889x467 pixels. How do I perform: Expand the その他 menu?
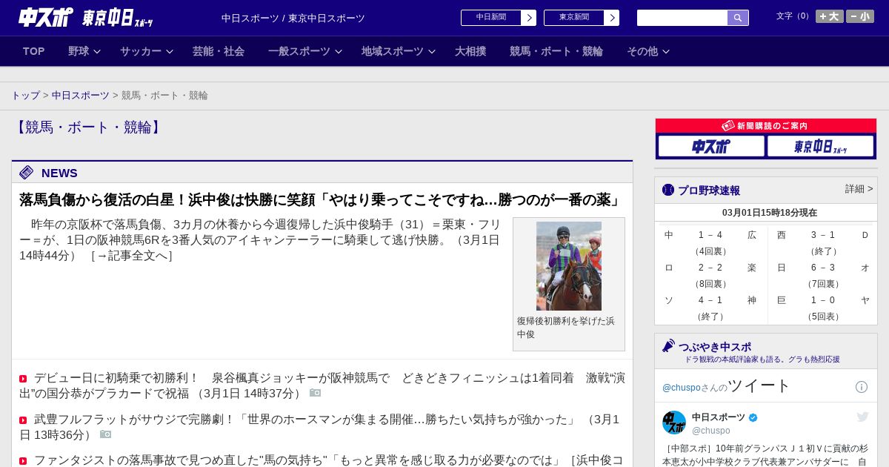click(x=648, y=51)
